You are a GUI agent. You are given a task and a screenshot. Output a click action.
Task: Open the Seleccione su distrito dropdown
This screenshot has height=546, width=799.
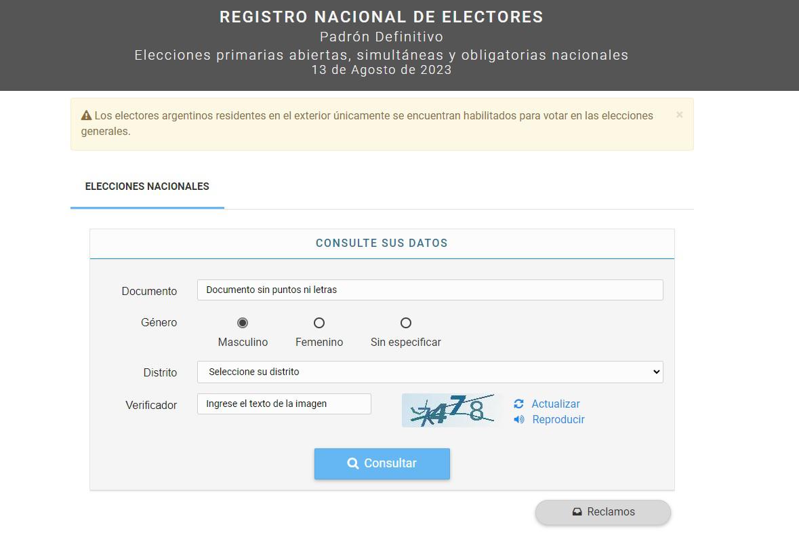pyautogui.click(x=430, y=372)
